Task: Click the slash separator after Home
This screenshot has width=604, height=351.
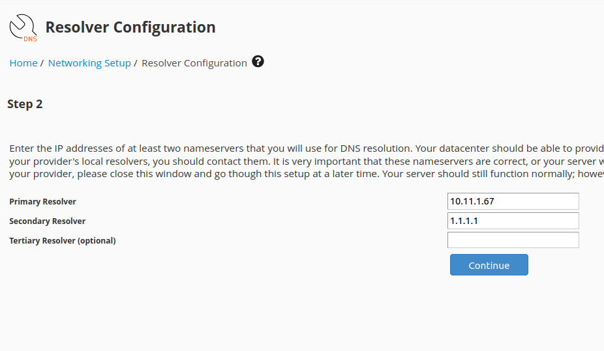Action: [42, 63]
